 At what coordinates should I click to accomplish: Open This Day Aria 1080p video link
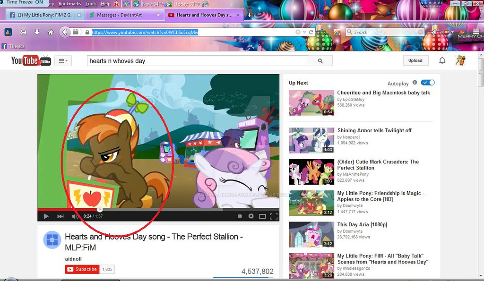tap(362, 224)
